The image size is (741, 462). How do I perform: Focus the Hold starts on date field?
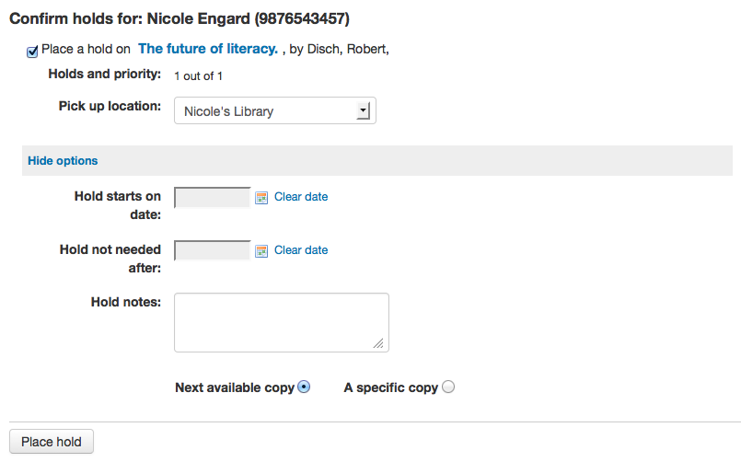click(213, 198)
